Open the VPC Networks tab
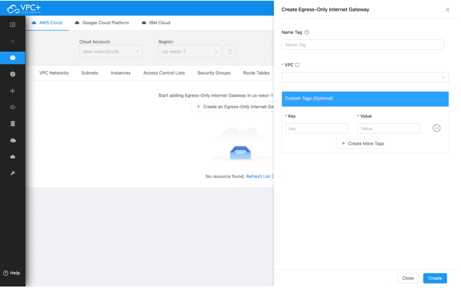Screen dimensions: 461x288 (54, 73)
